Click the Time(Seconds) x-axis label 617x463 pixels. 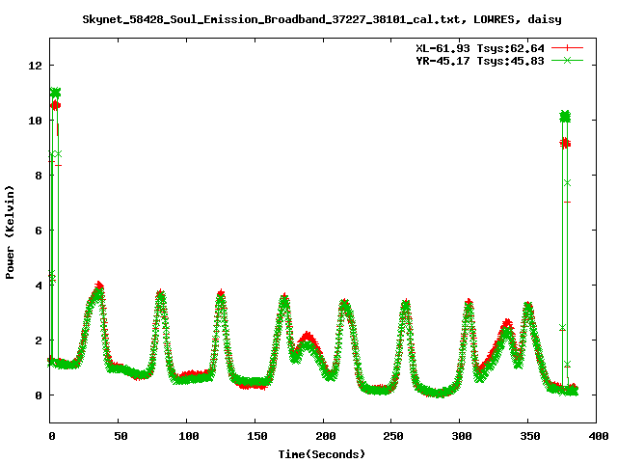pos(322,454)
